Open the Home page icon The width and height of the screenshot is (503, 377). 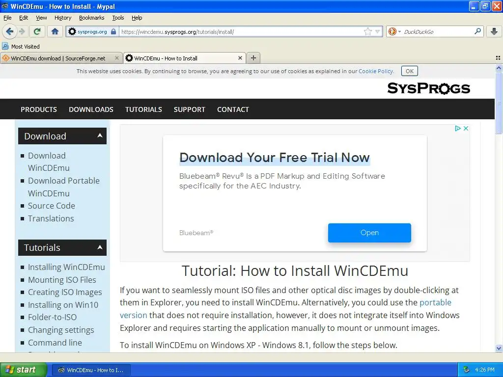coord(55,31)
